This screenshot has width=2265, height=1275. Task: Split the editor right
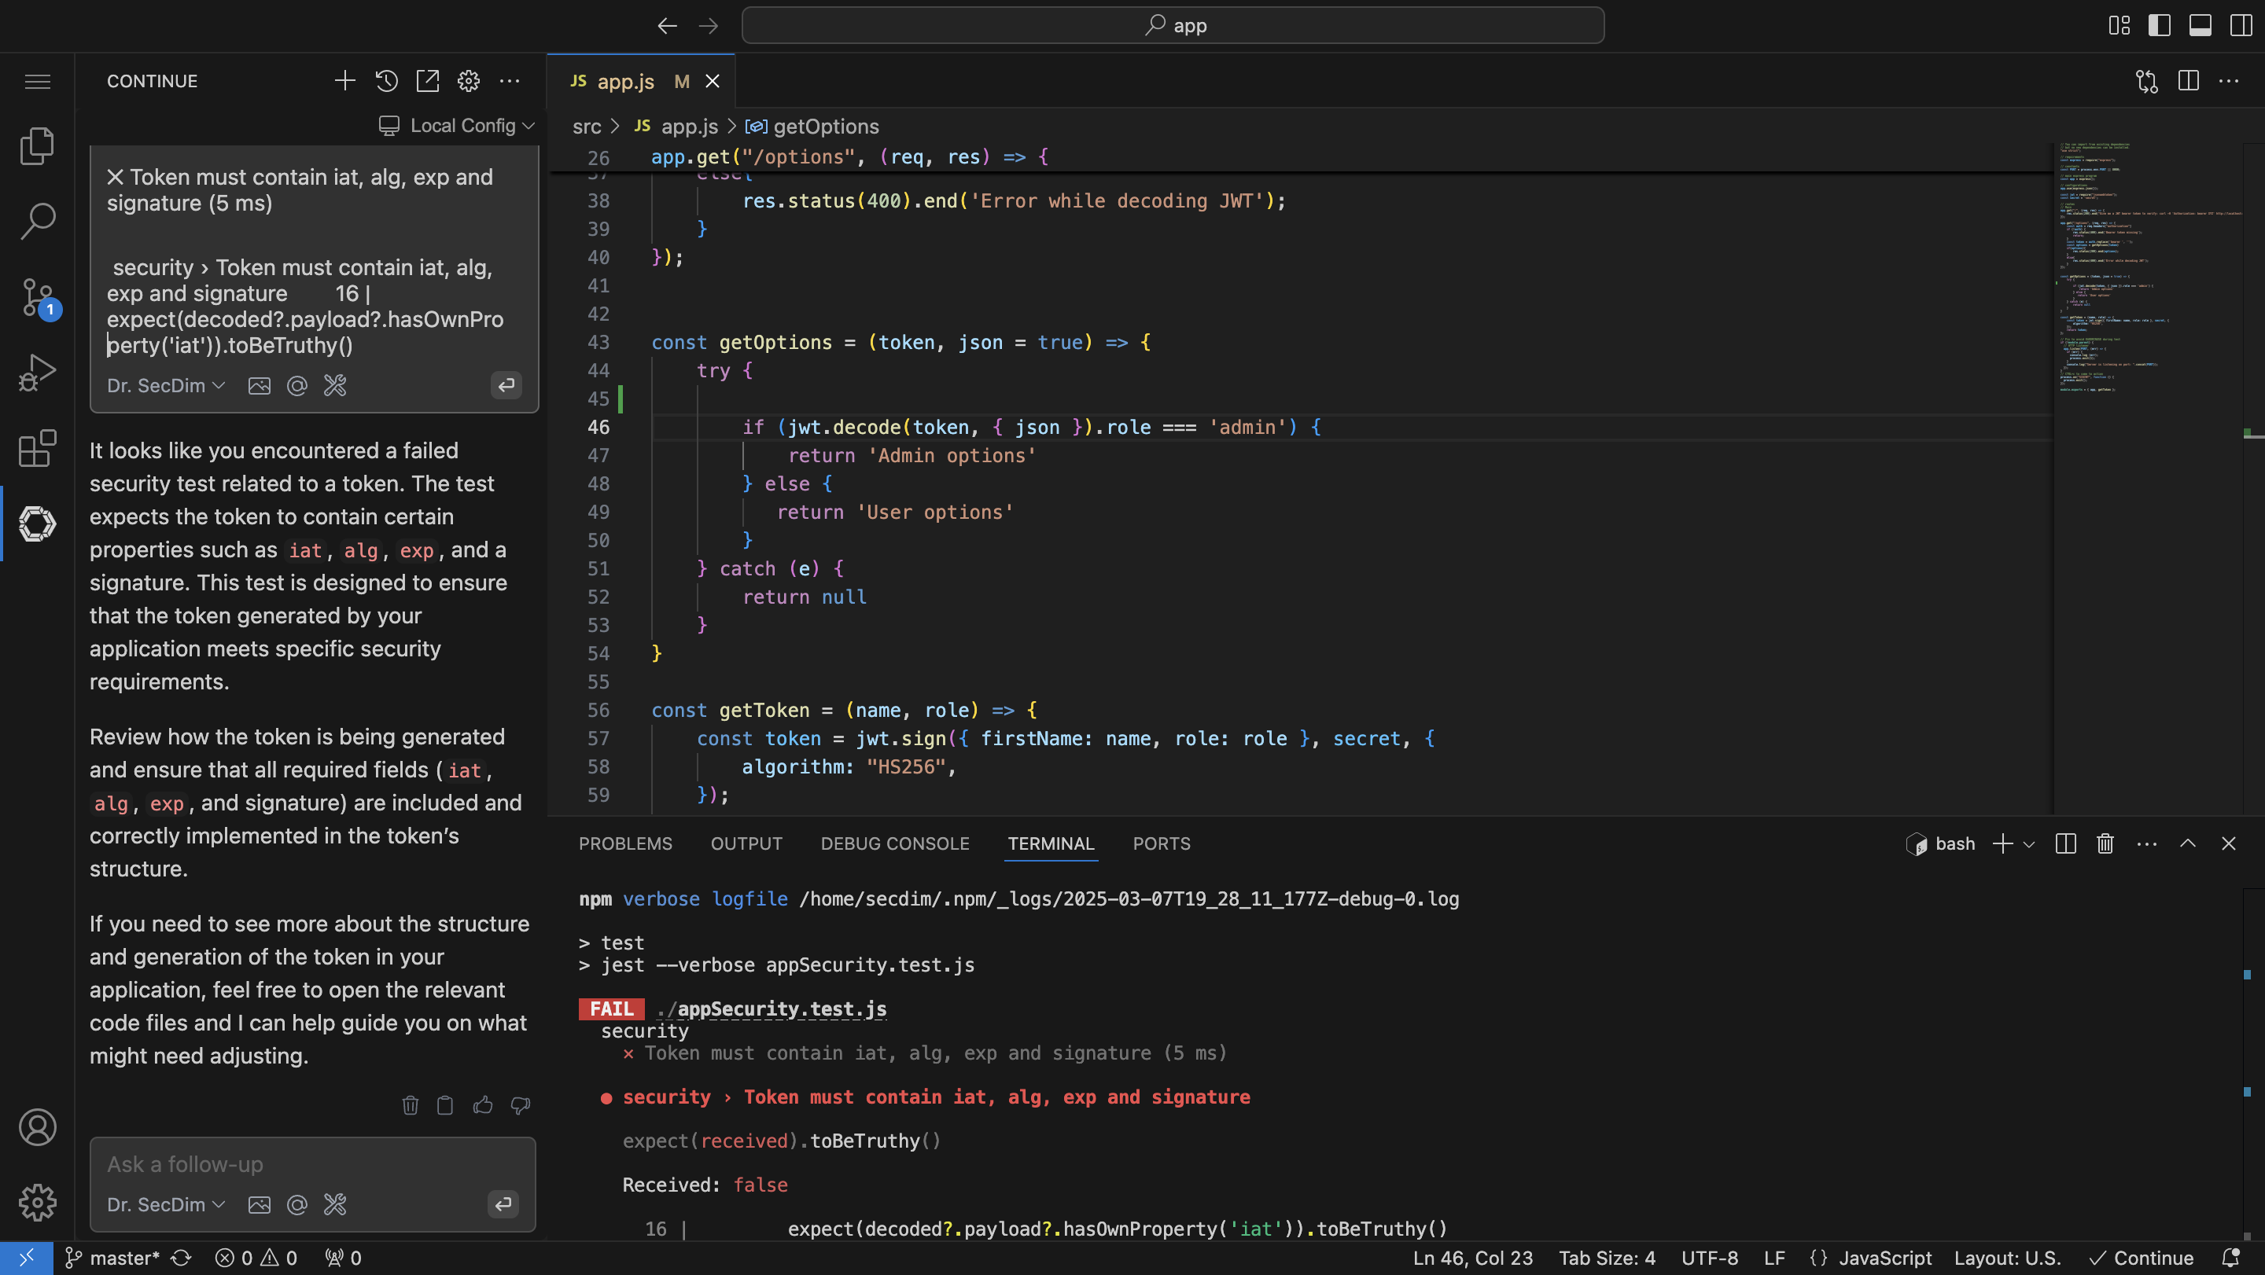[2189, 81]
